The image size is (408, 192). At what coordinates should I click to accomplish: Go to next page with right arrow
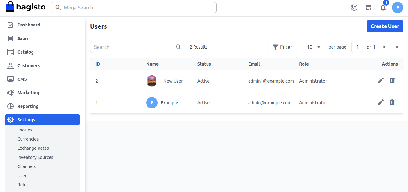click(x=397, y=47)
